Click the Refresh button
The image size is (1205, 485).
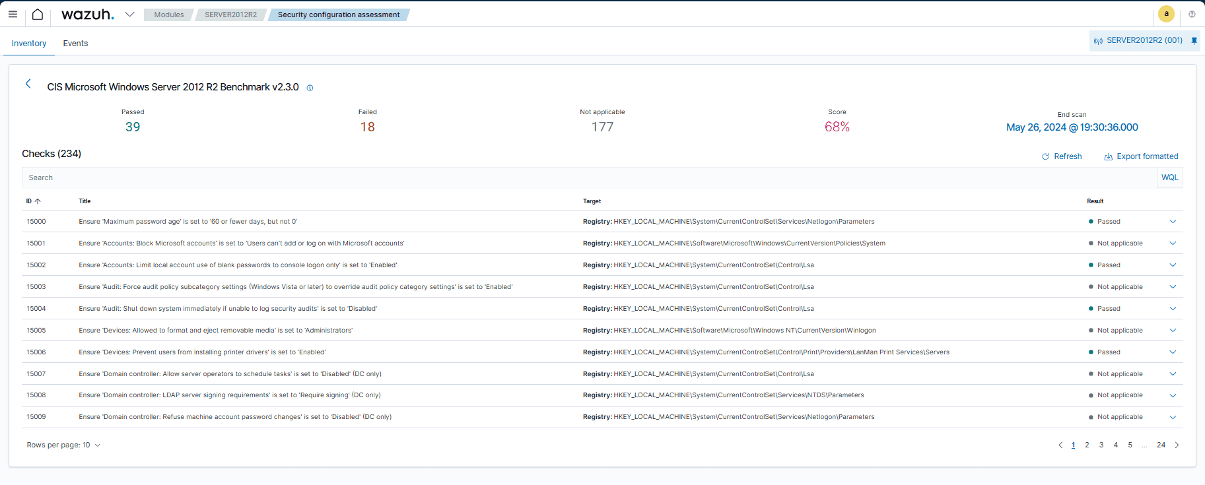pyautogui.click(x=1062, y=156)
